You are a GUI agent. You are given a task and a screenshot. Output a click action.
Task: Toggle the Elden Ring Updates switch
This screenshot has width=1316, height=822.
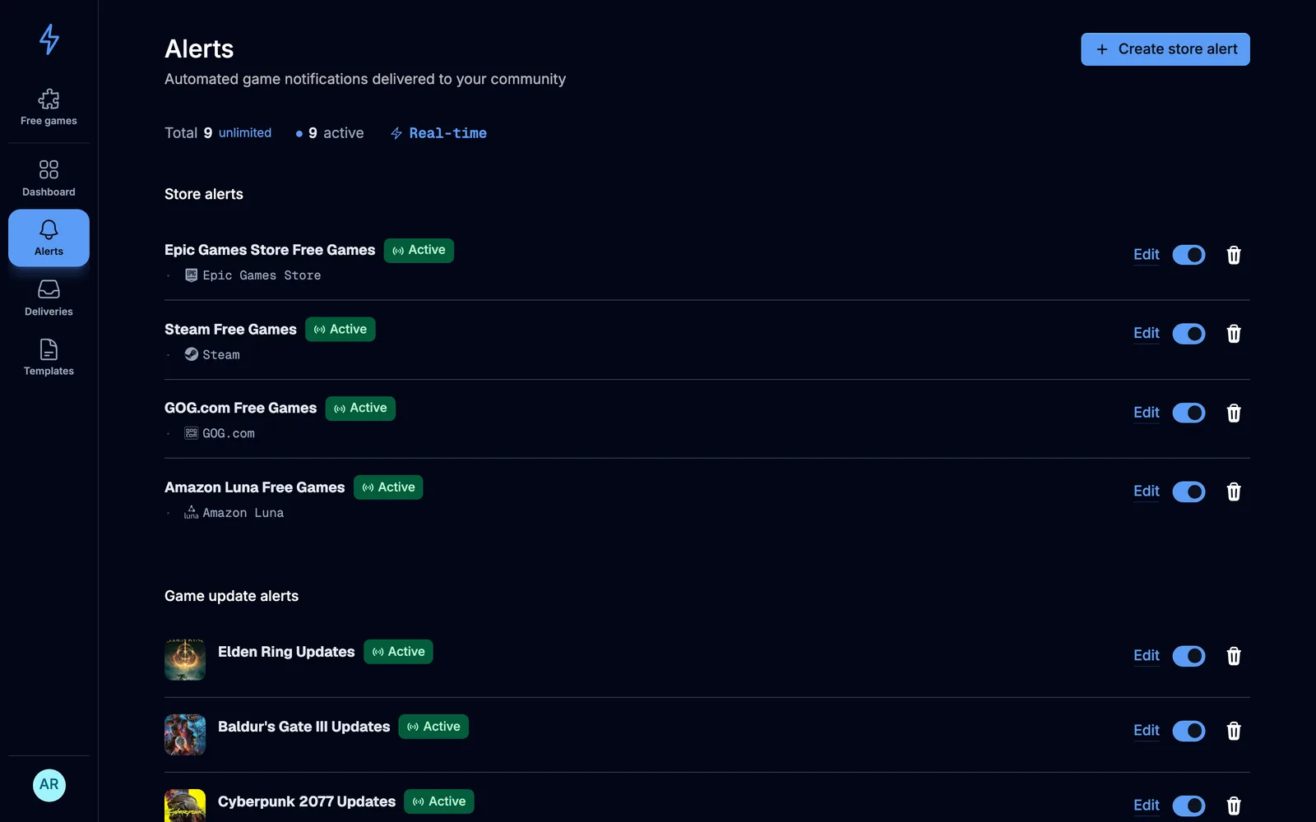(1189, 656)
